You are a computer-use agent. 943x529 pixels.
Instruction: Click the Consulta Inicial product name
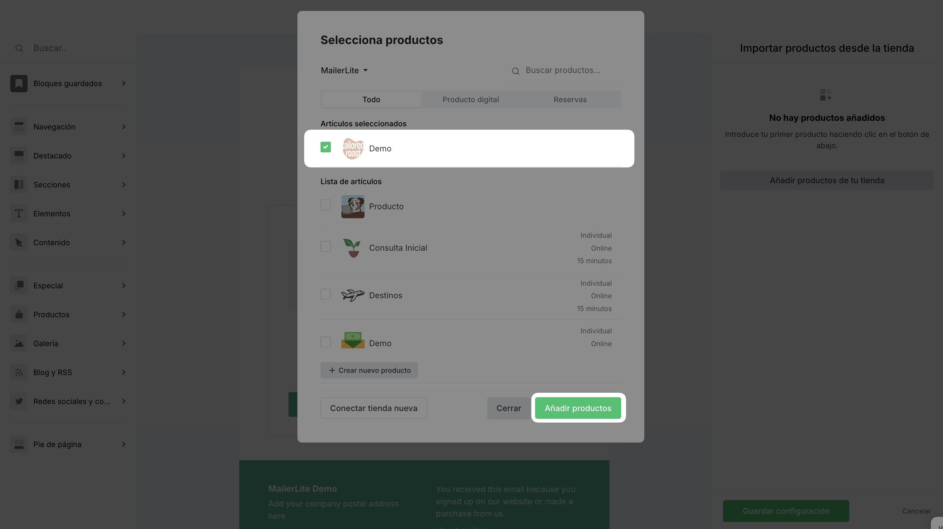coord(398,248)
